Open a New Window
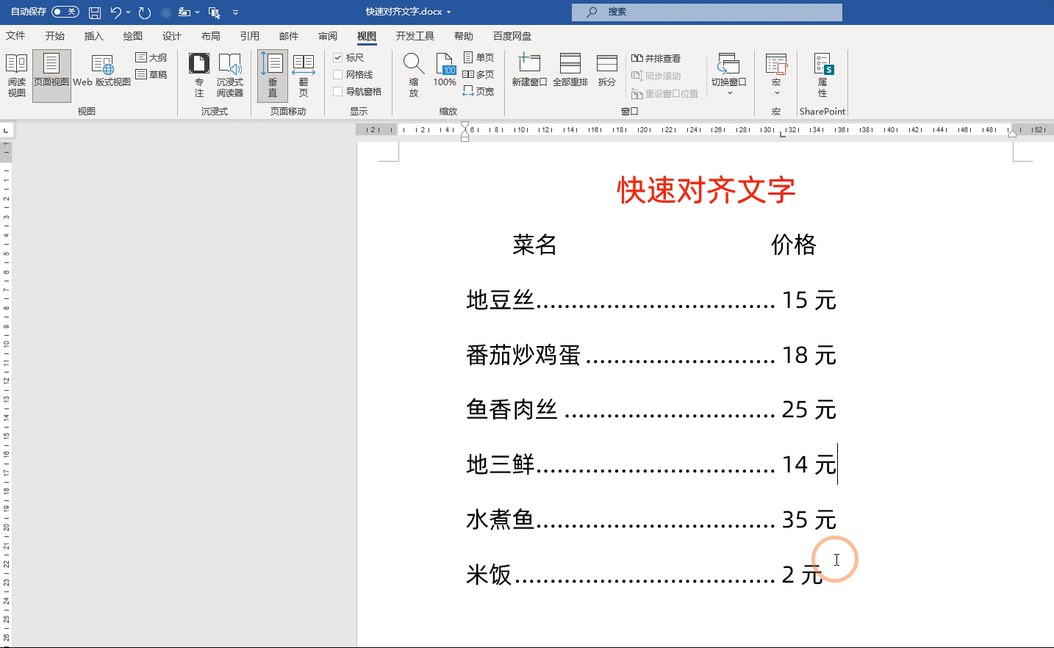1054x648 pixels. 529,72
